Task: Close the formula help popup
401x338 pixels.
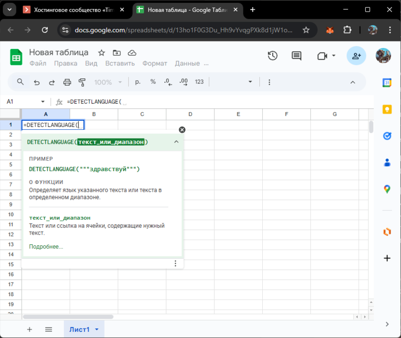Action: coord(182,130)
